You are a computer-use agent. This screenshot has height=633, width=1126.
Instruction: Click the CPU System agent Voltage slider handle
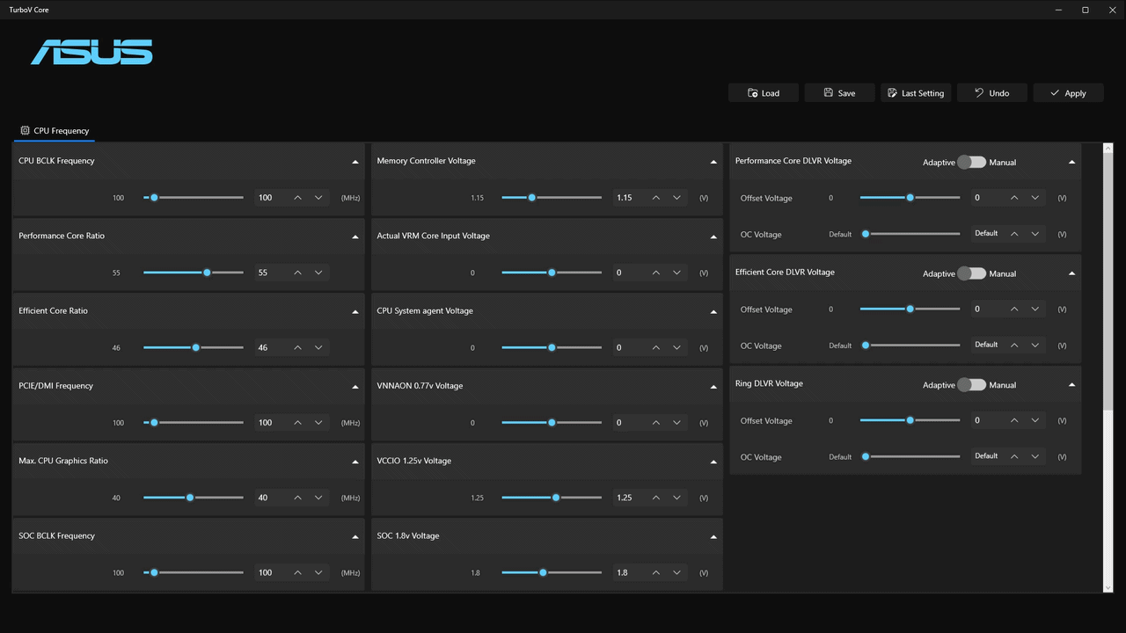[x=552, y=347]
